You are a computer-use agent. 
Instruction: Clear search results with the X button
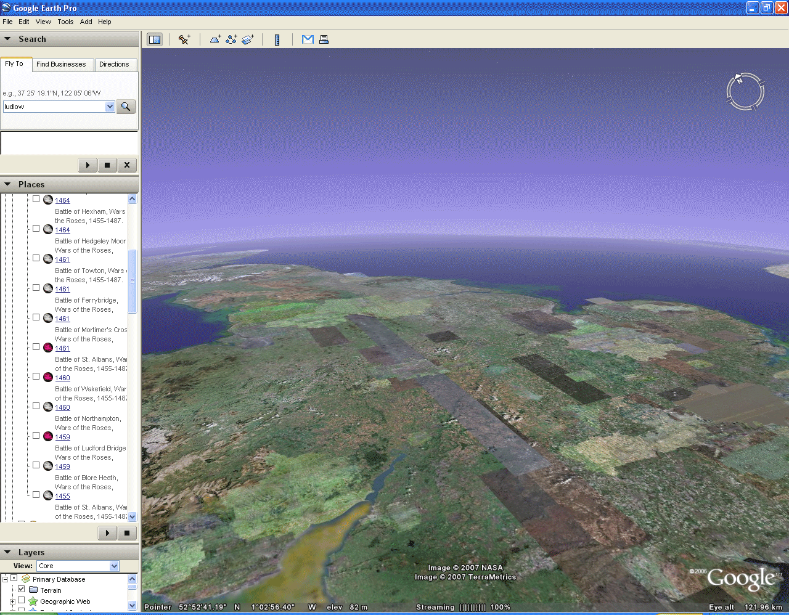pyautogui.click(x=127, y=165)
